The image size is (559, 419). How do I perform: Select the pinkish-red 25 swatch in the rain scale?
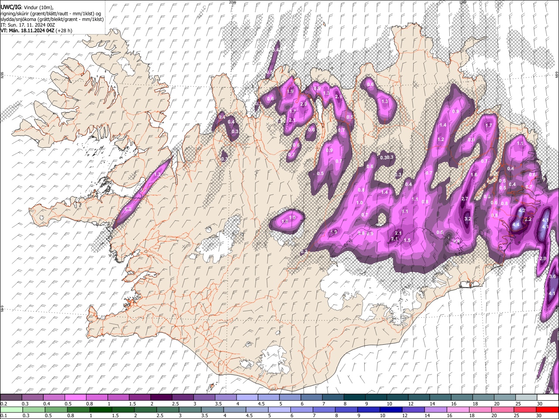(x=524, y=409)
